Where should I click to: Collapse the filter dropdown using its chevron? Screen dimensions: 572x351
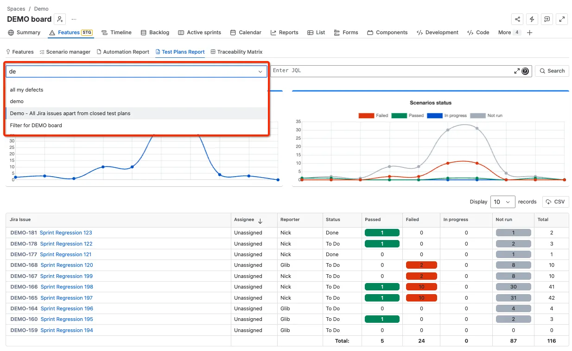tap(261, 72)
